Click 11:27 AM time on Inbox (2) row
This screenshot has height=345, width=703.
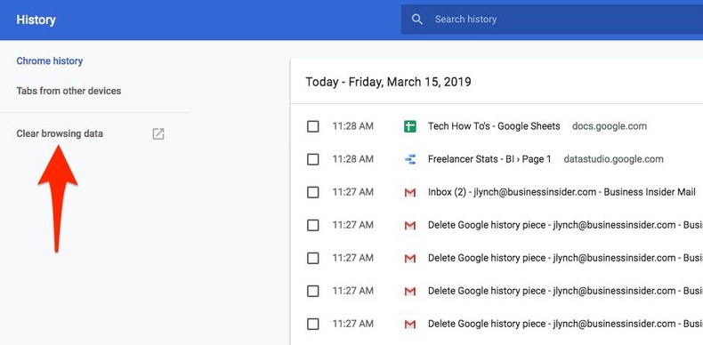tap(353, 192)
